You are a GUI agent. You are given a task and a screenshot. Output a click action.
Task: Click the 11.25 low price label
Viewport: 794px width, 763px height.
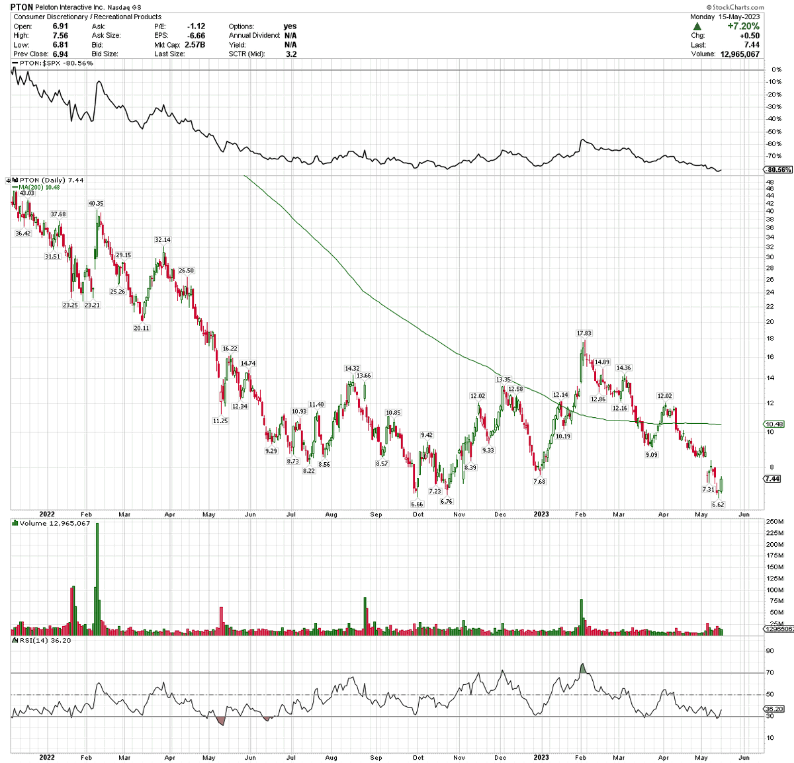220,421
